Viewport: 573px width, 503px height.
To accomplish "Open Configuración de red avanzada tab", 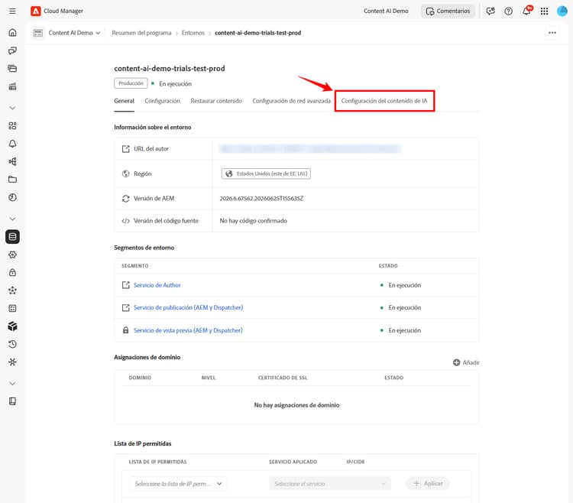I will tap(291, 101).
